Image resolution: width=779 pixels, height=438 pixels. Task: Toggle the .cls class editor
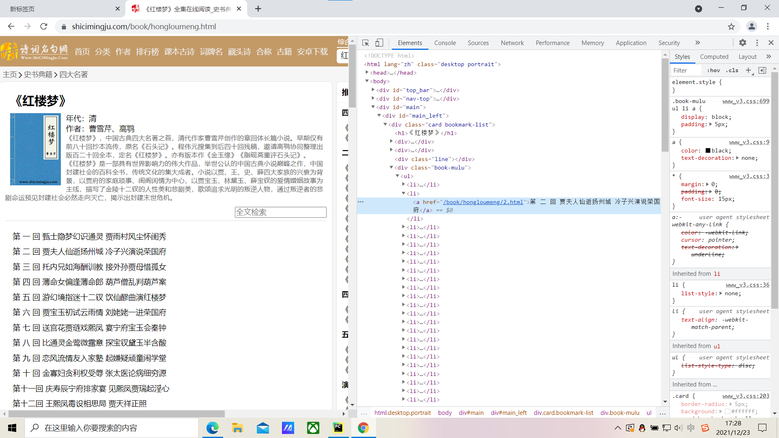732,70
